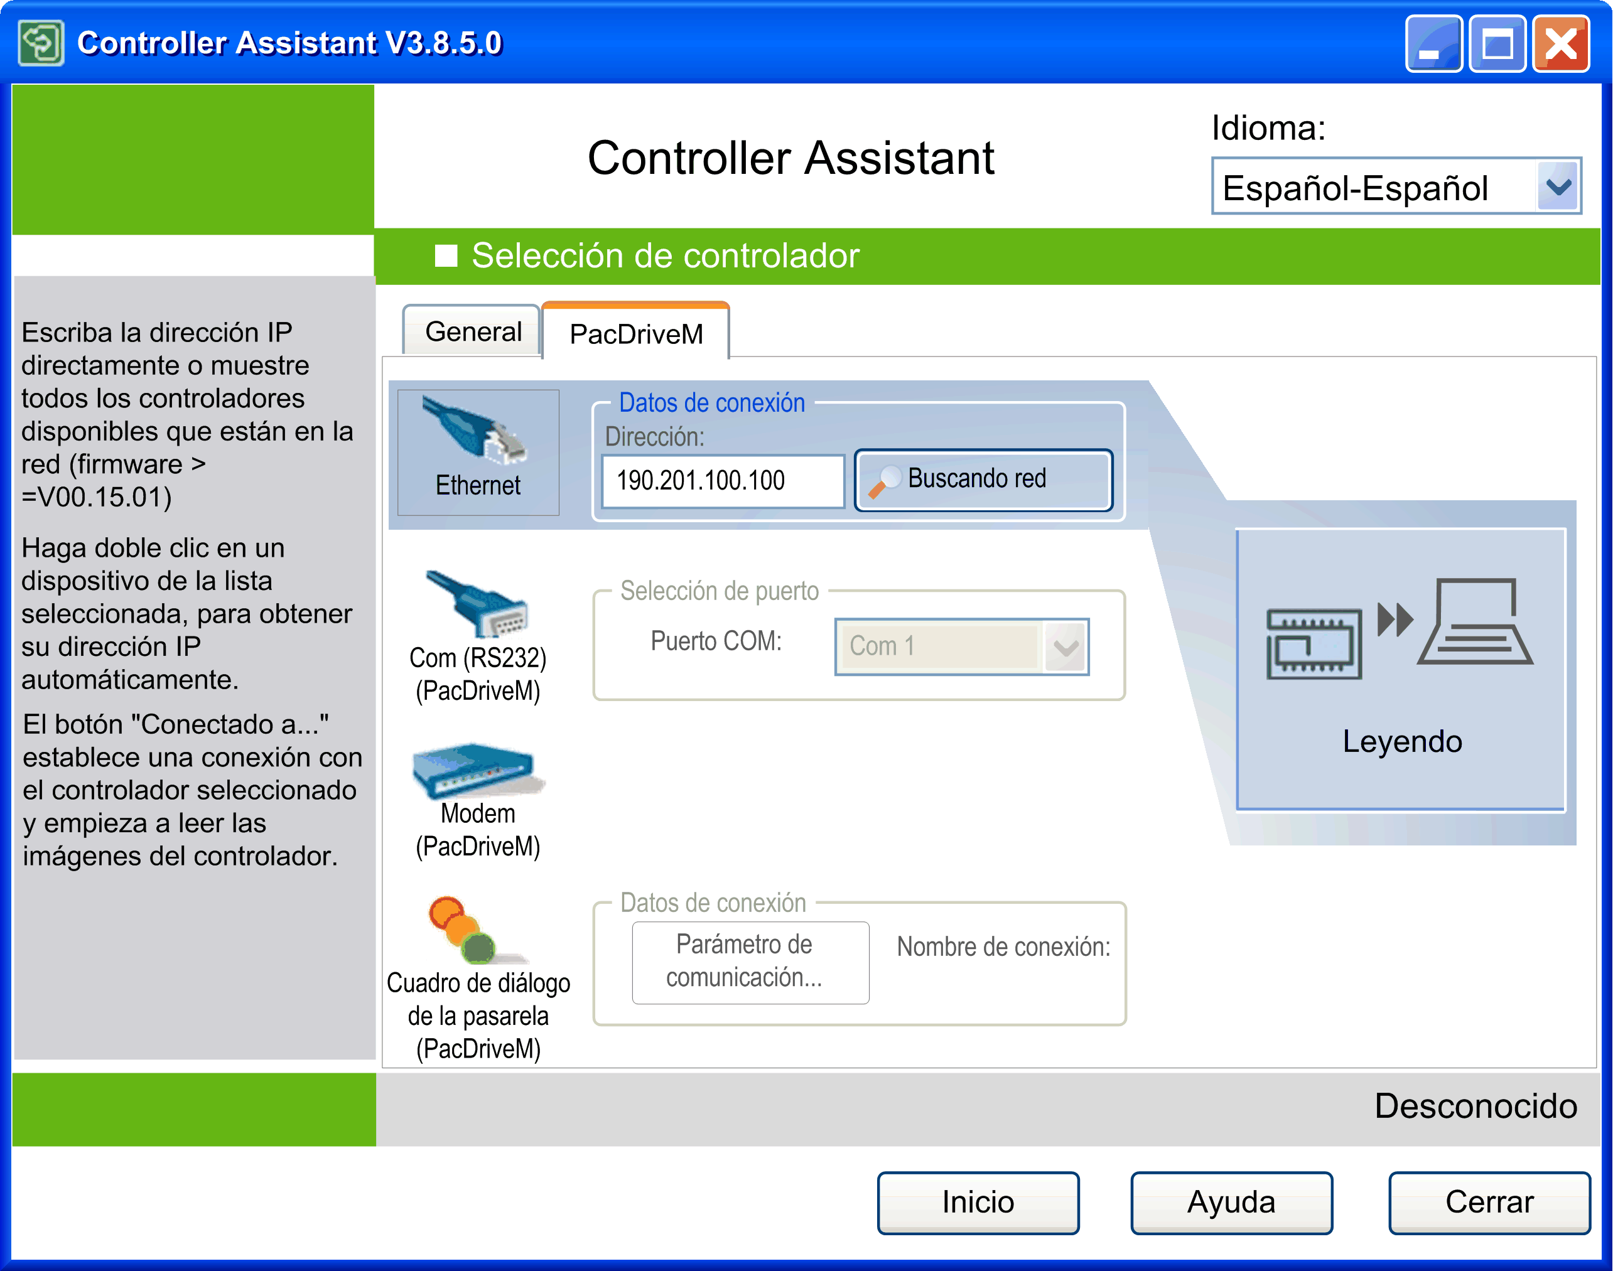Screen dimensions: 1613x1271
Task: Expand the Idioma language dropdown arrow
Action: coord(1557,187)
